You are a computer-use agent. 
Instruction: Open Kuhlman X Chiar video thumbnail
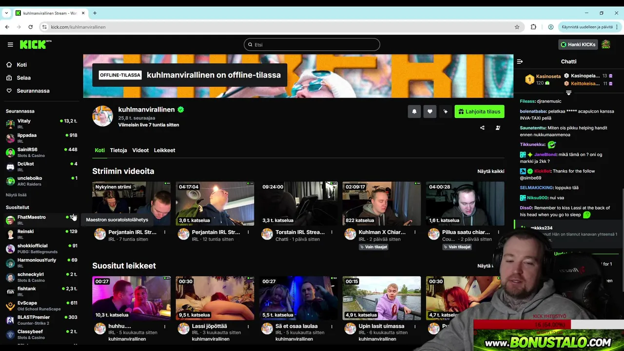[x=382, y=203]
